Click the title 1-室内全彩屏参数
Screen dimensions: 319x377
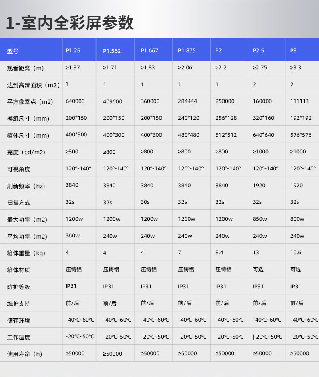click(70, 23)
